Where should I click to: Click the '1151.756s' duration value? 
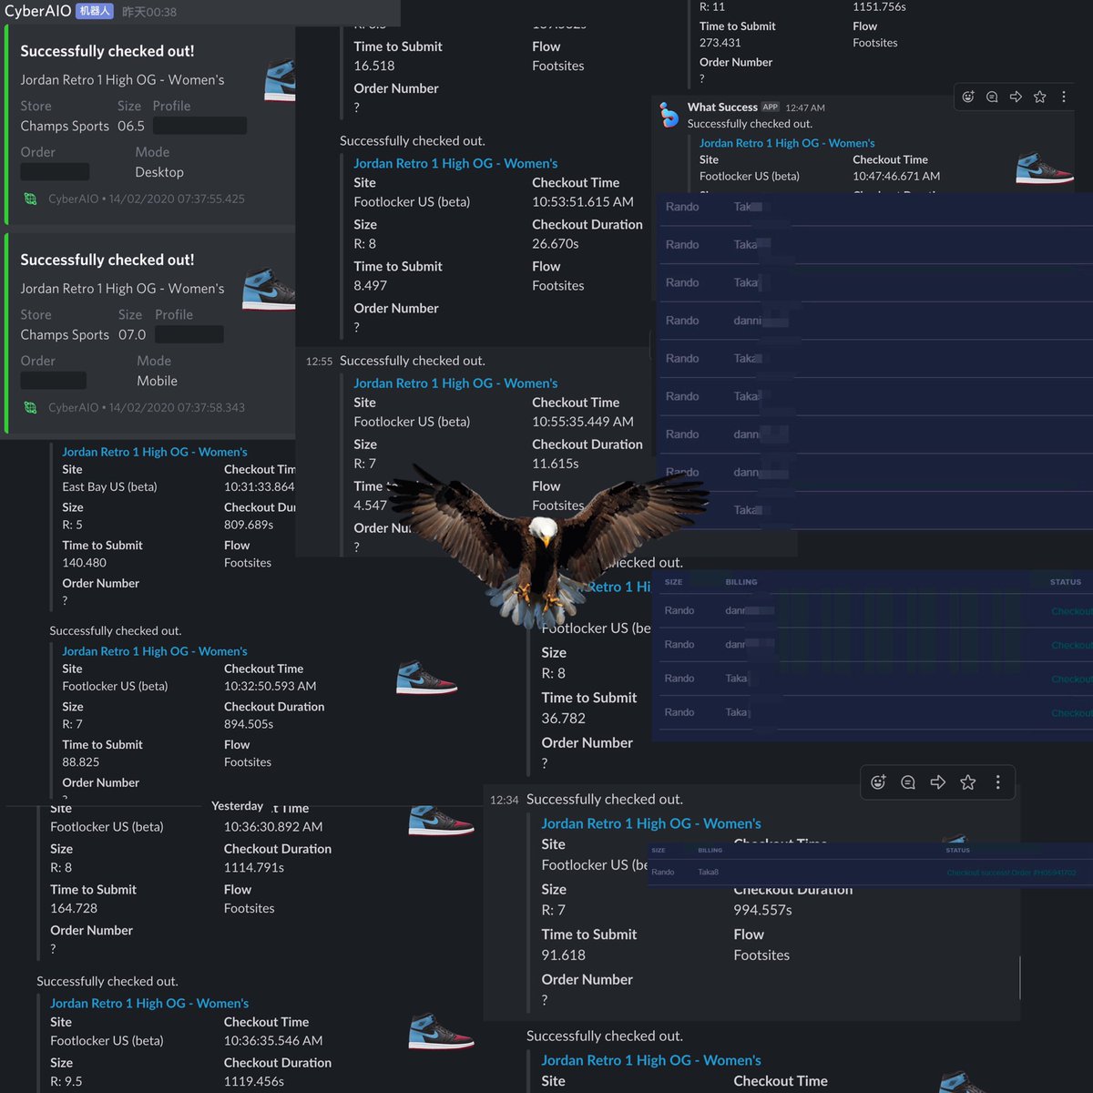click(880, 6)
